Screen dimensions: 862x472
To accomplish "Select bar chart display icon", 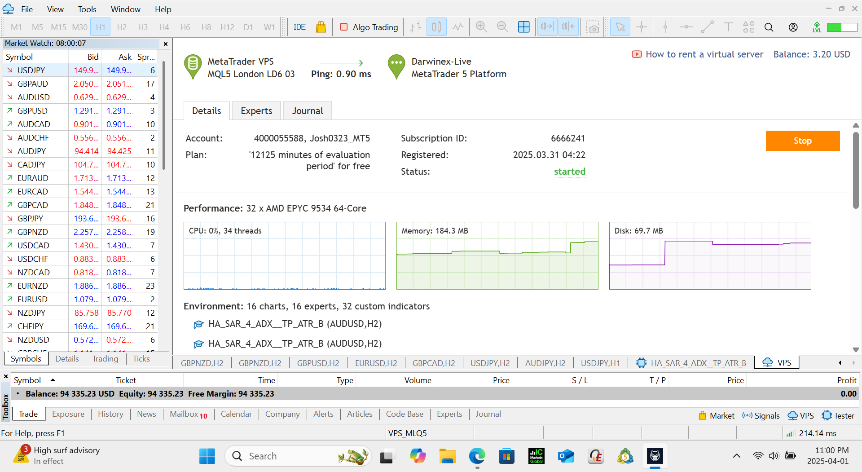I will (416, 27).
